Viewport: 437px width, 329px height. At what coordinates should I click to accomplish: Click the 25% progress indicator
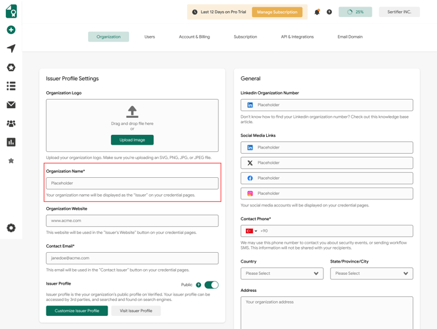point(355,12)
